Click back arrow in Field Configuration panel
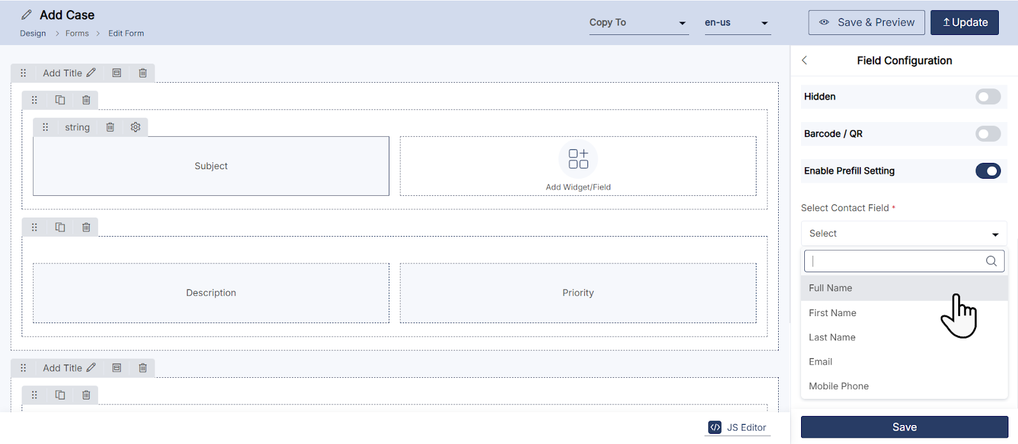 (x=804, y=60)
